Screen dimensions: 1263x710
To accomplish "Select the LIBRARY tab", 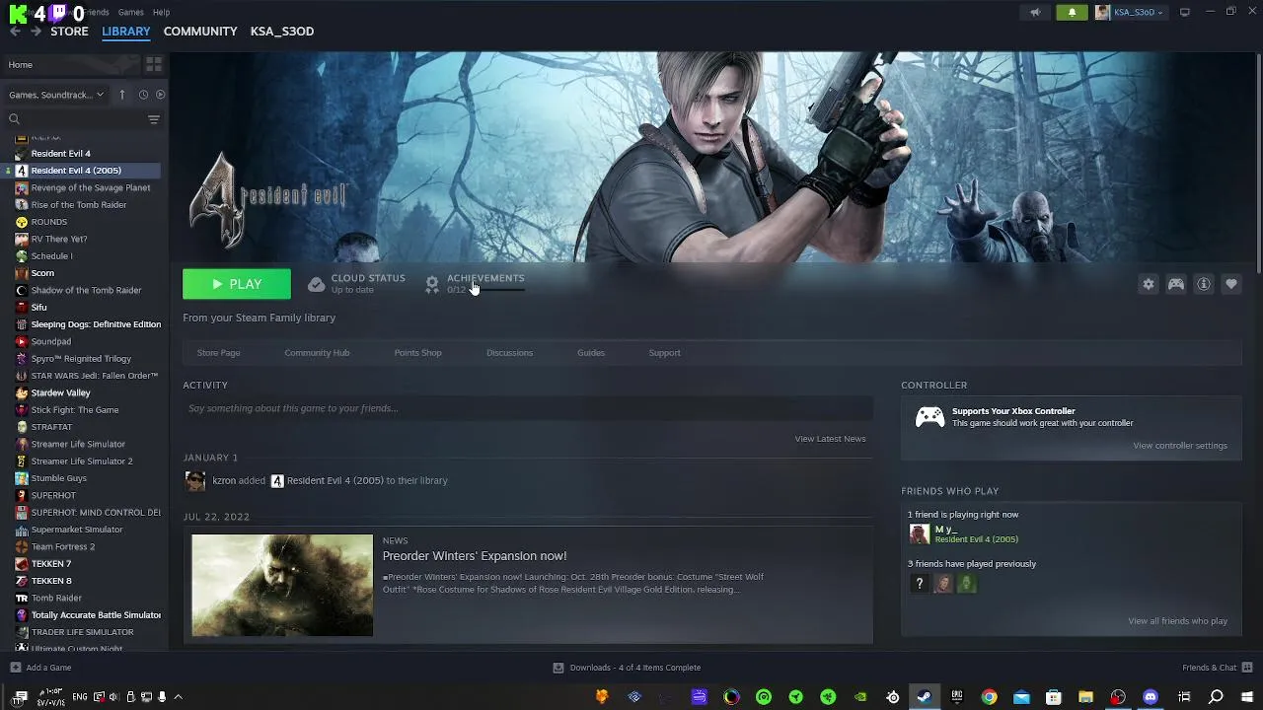I will click(126, 32).
